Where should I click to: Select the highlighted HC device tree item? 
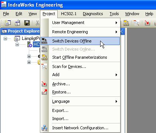point(37,44)
